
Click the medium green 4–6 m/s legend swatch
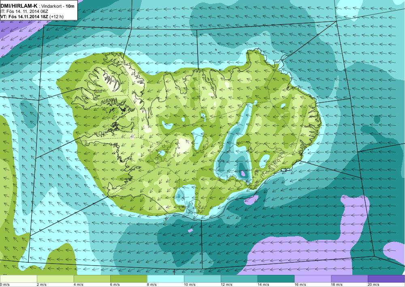coord(92,279)
